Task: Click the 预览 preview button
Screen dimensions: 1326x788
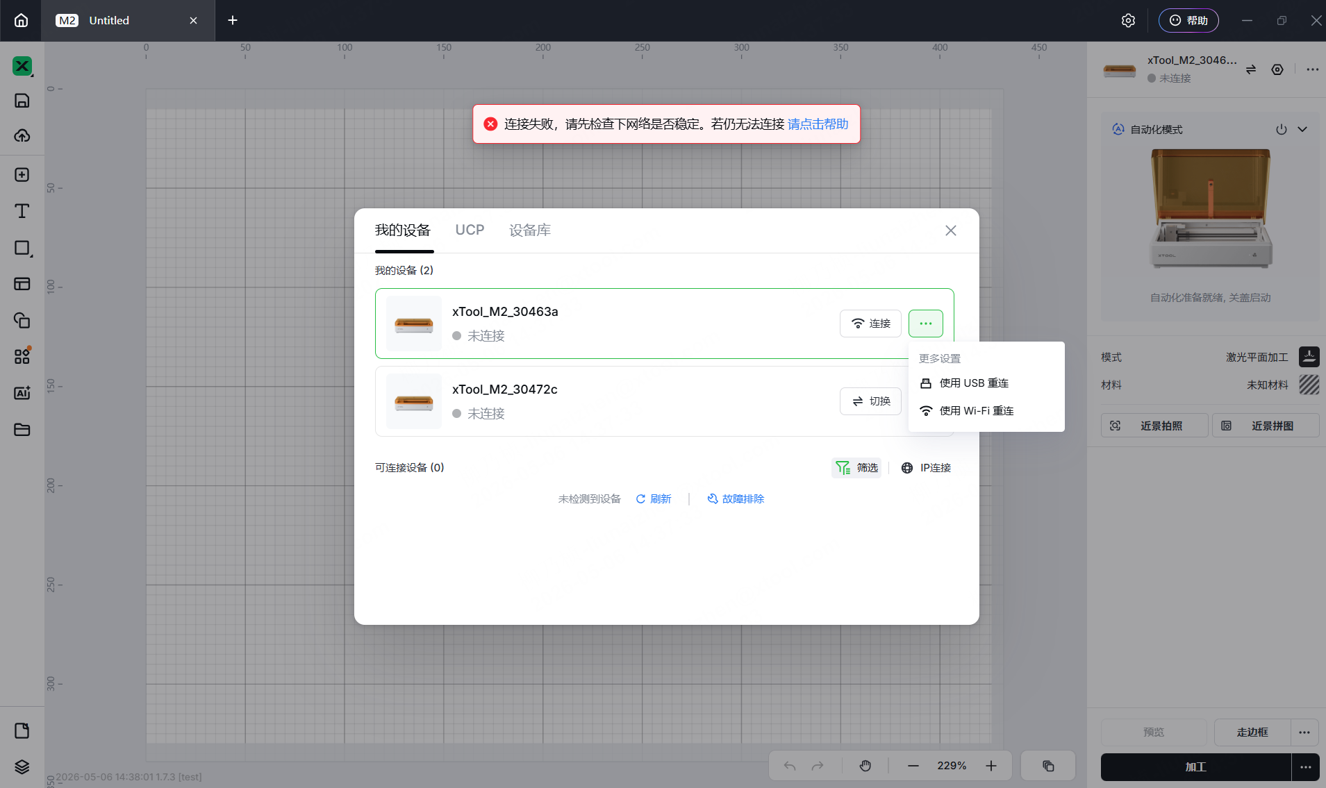Action: 1154,732
